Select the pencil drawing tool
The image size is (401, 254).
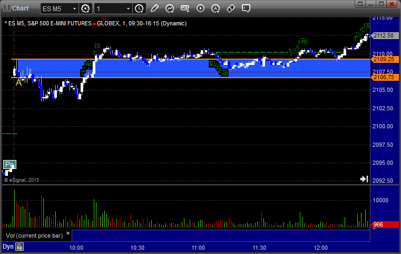(154, 8)
